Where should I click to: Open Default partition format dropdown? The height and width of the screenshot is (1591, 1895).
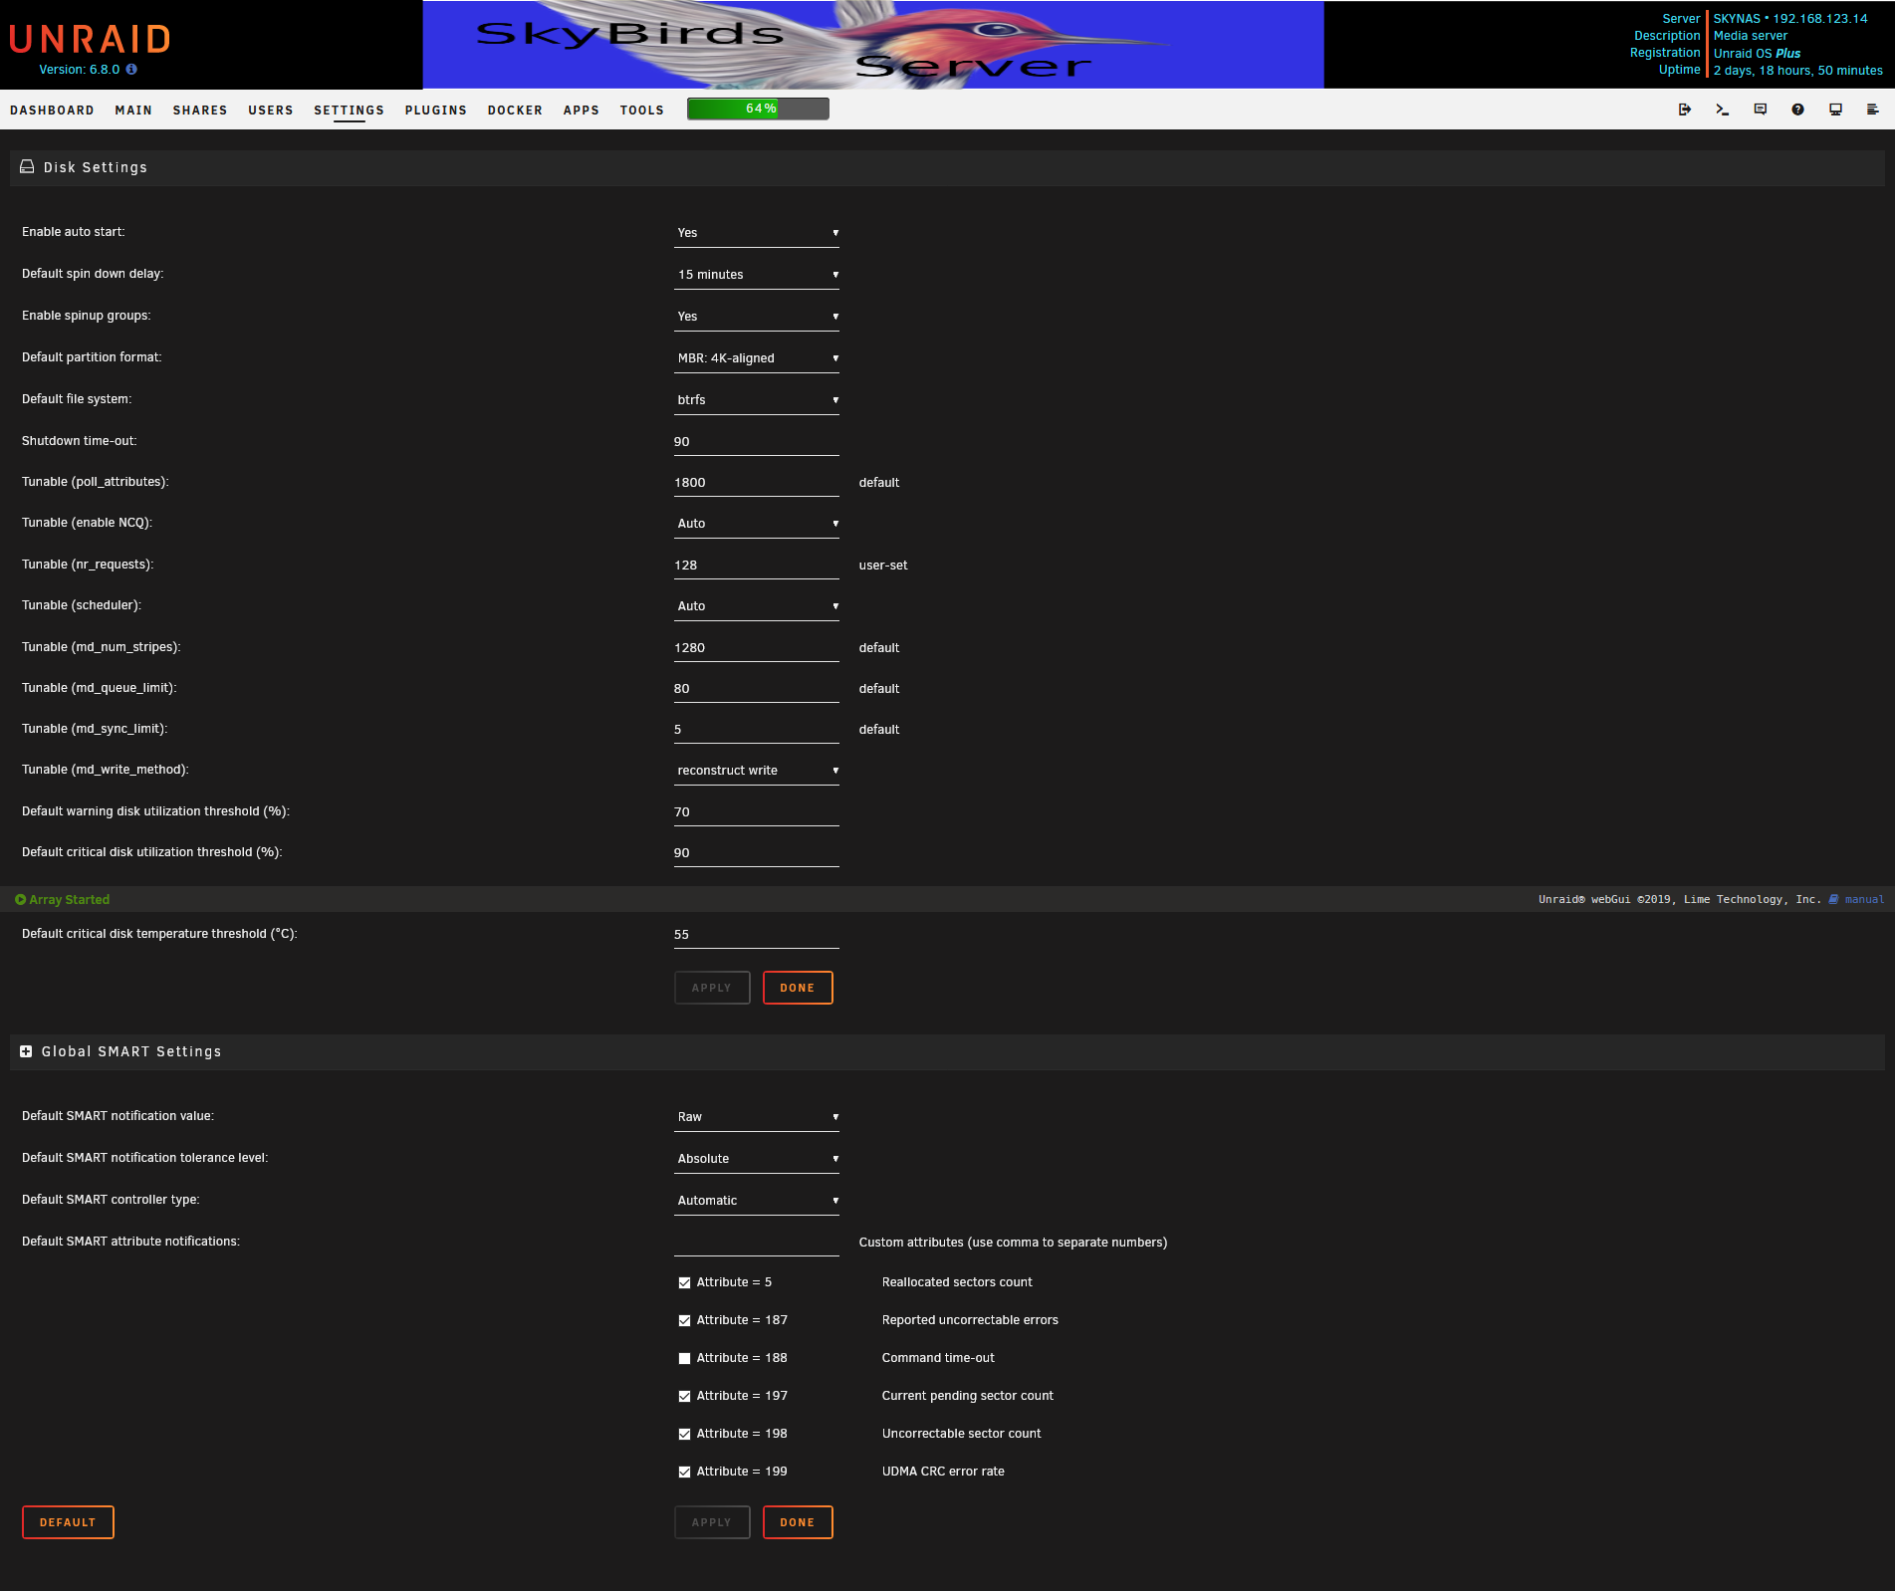[757, 358]
